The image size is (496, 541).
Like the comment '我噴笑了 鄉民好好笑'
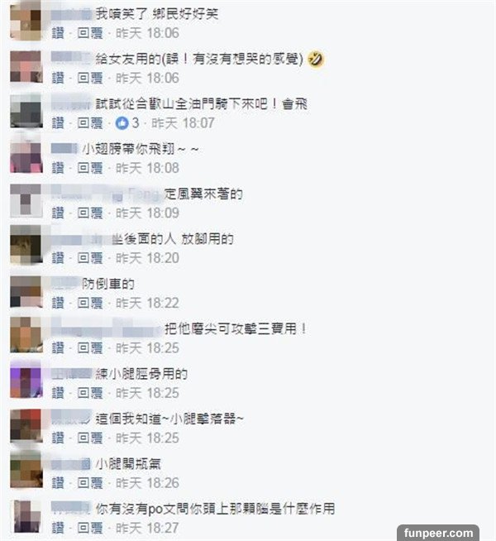(x=58, y=33)
